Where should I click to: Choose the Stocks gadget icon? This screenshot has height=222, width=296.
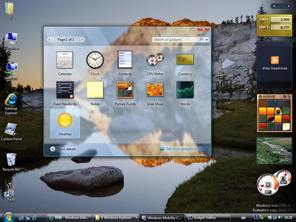[185, 90]
